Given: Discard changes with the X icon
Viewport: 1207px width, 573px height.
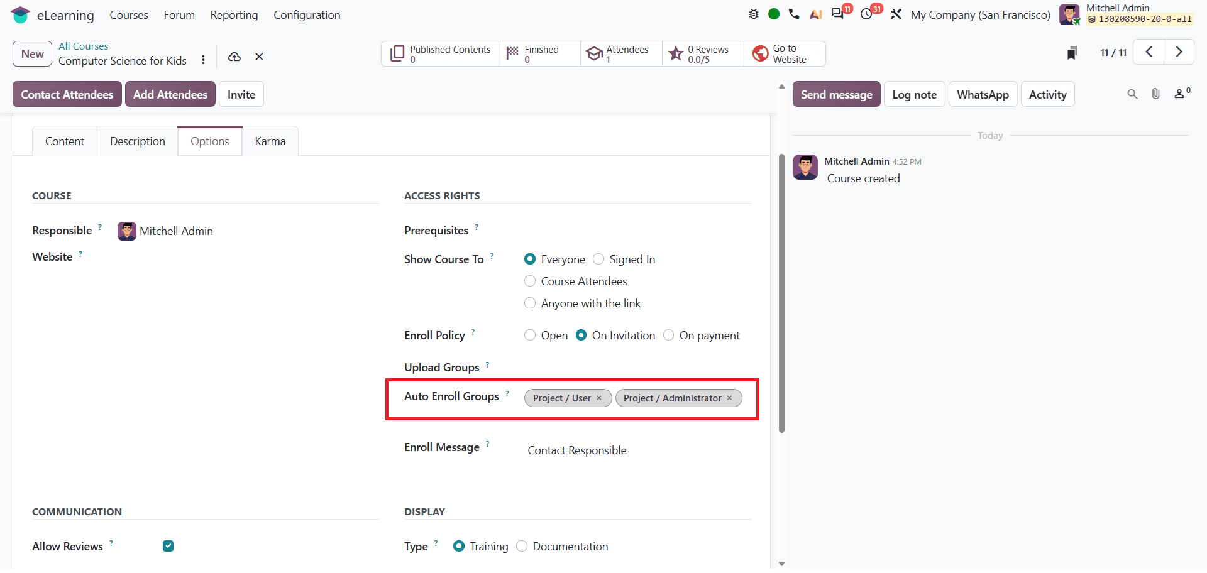Looking at the screenshot, I should click(x=259, y=57).
